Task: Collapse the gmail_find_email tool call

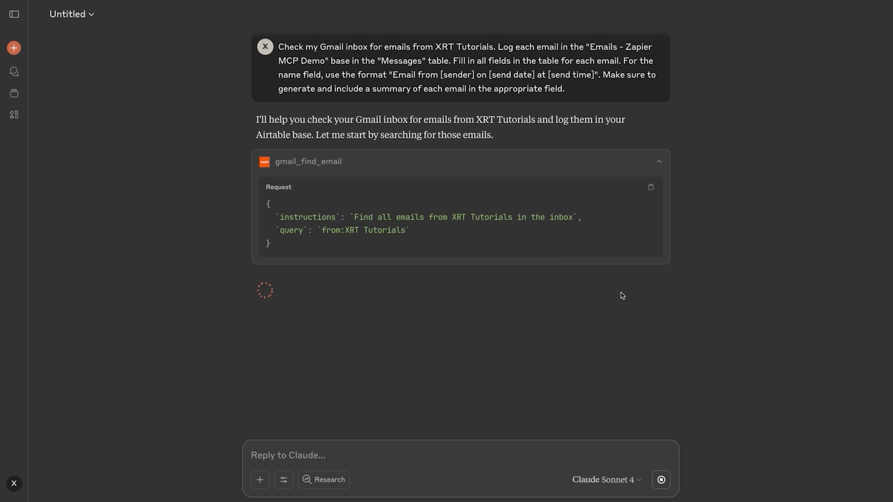Action: pos(659,161)
